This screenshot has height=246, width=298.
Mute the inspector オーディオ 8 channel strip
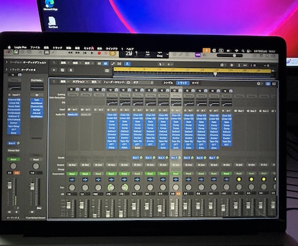[x=9, y=212]
